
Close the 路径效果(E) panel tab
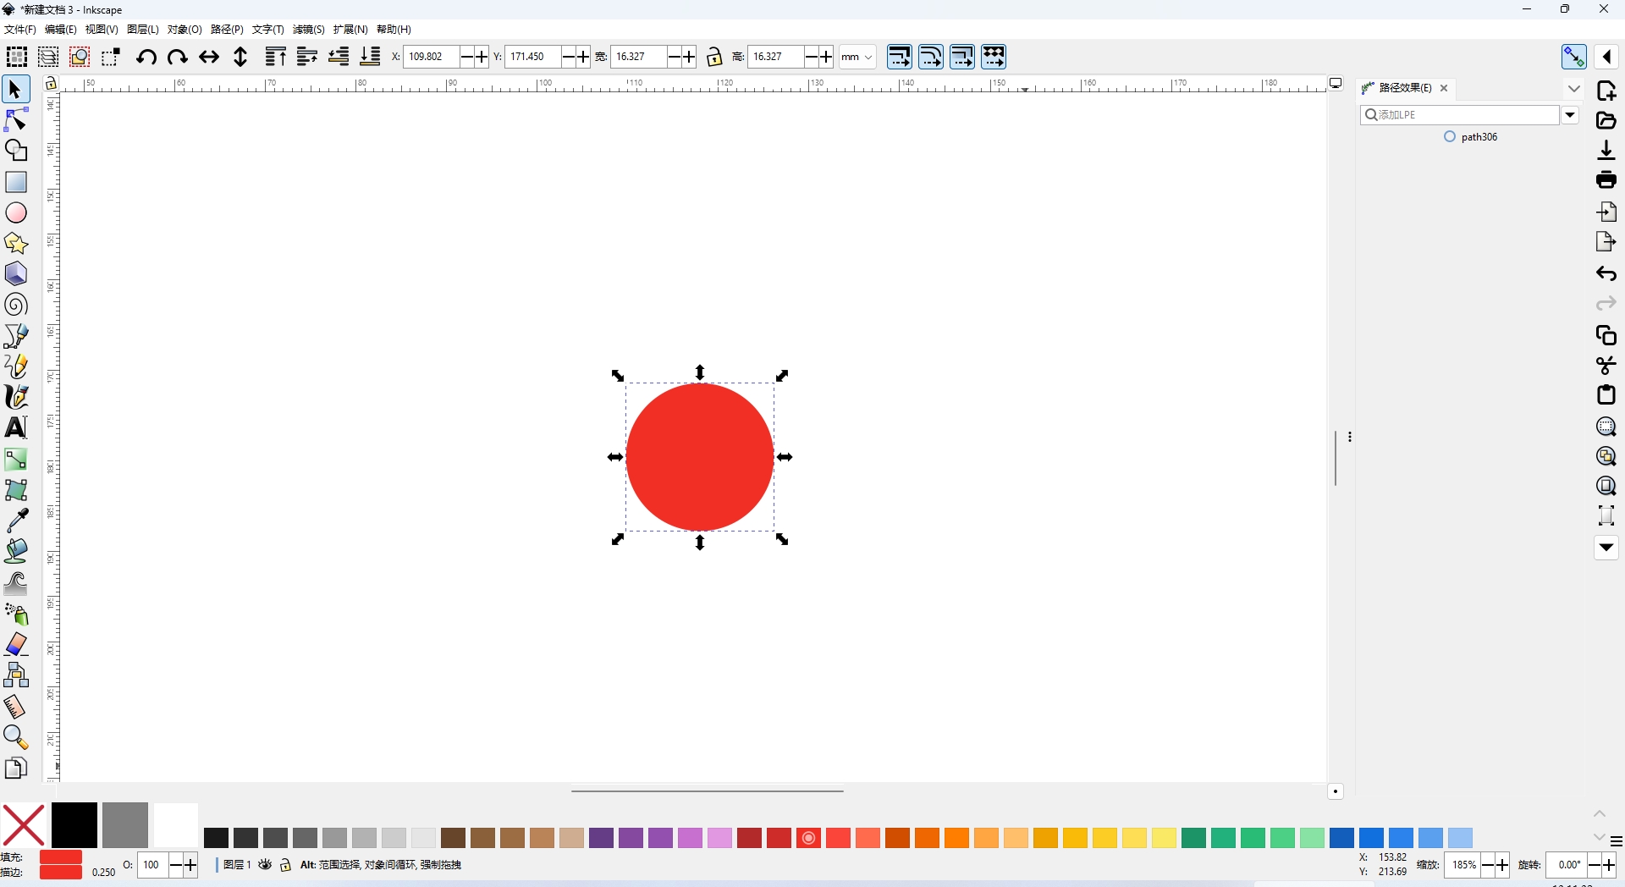click(x=1444, y=88)
